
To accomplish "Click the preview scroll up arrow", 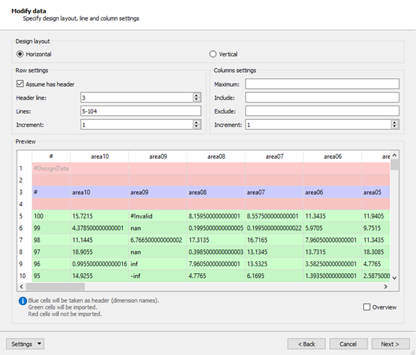I will [x=395, y=155].
